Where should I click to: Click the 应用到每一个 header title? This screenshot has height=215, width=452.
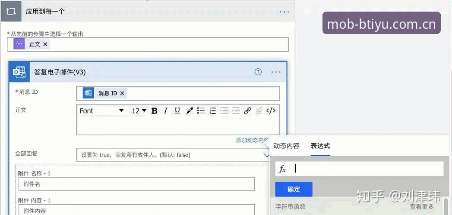click(45, 12)
